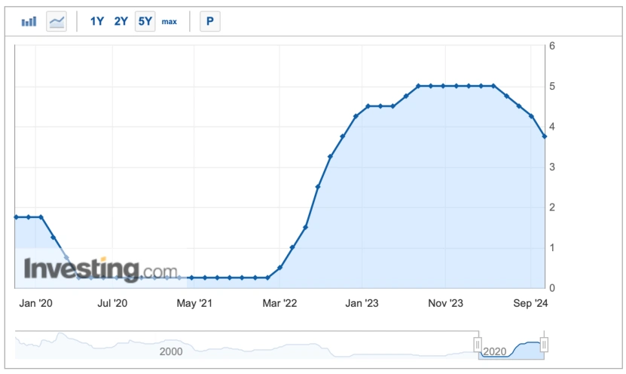Click the last data point near Sep '24

point(544,136)
